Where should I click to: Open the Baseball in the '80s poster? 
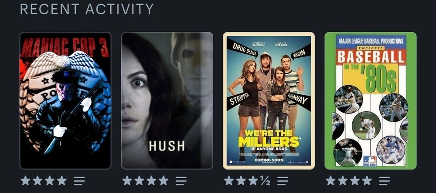371,101
